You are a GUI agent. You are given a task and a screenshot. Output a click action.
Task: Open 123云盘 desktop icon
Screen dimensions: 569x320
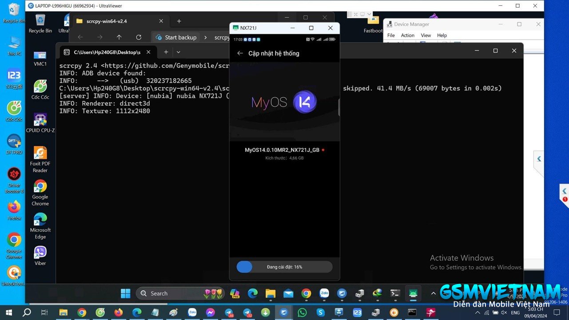14,78
